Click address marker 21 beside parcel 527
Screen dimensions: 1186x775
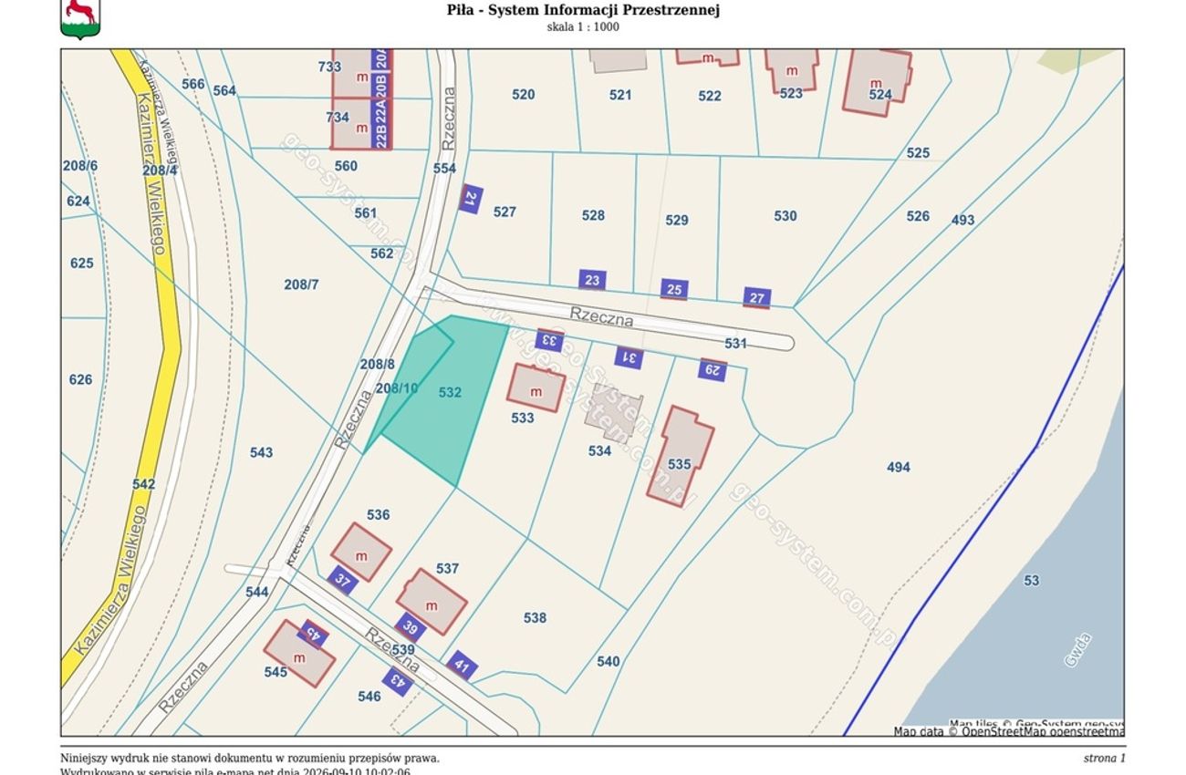coord(471,200)
